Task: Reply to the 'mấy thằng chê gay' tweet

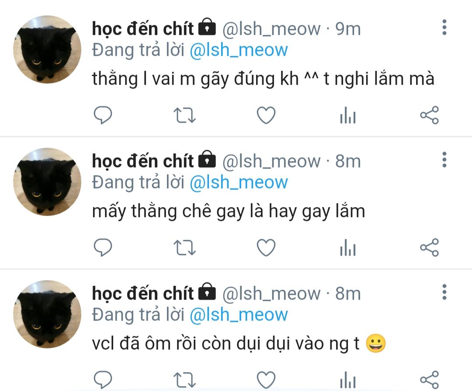Action: click(103, 248)
